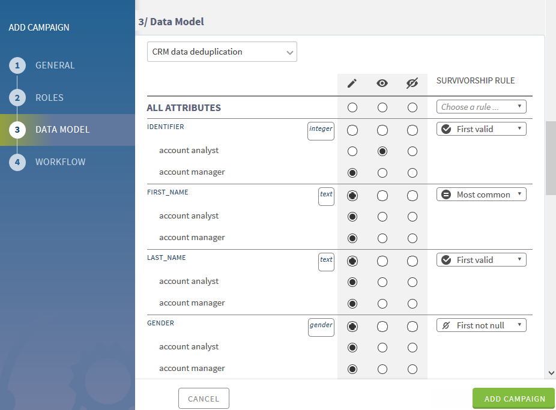Click the vertical scrollbar thumb

[x=551, y=157]
